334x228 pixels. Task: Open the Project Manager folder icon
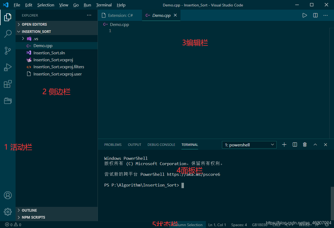8,101
